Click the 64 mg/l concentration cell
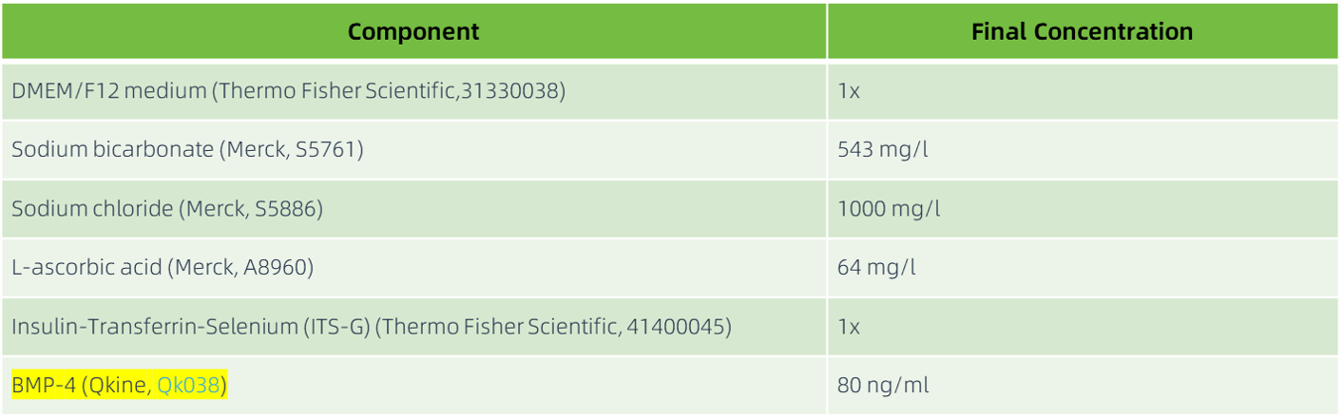The width and height of the screenshot is (1343, 418). point(876,268)
